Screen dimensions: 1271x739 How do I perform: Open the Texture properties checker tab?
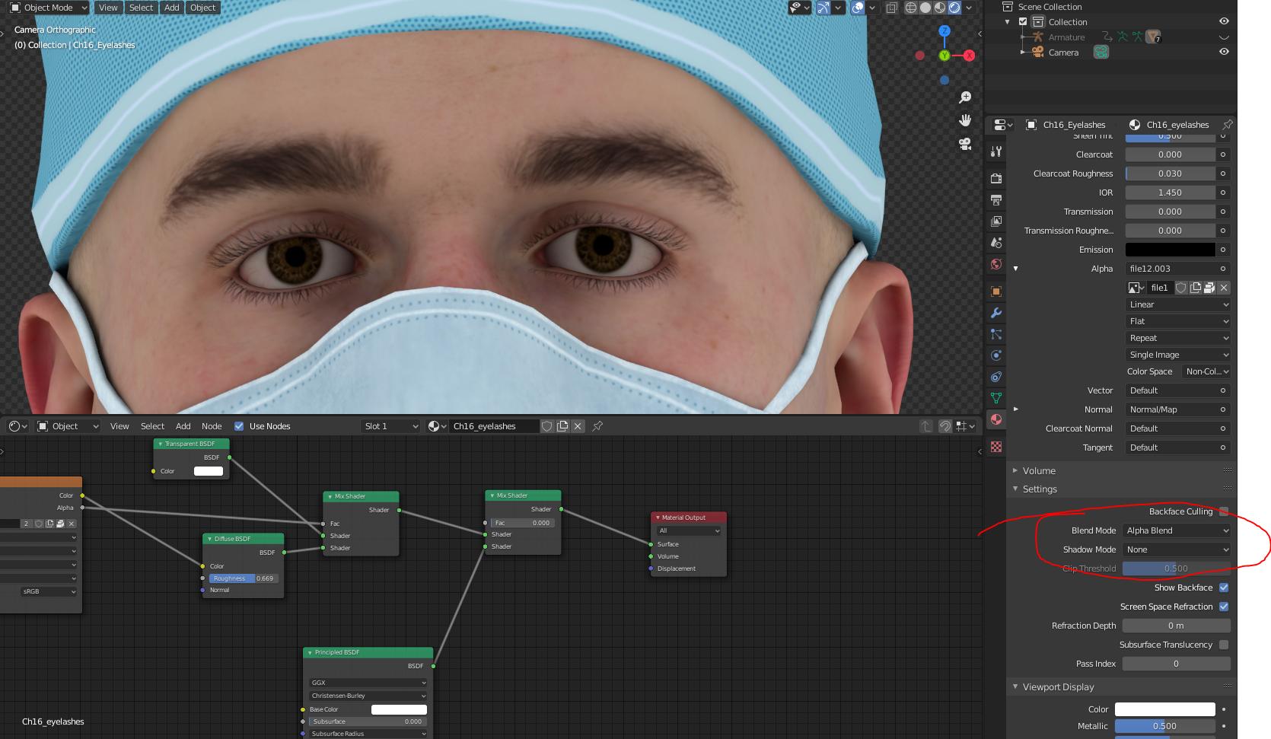[996, 447]
